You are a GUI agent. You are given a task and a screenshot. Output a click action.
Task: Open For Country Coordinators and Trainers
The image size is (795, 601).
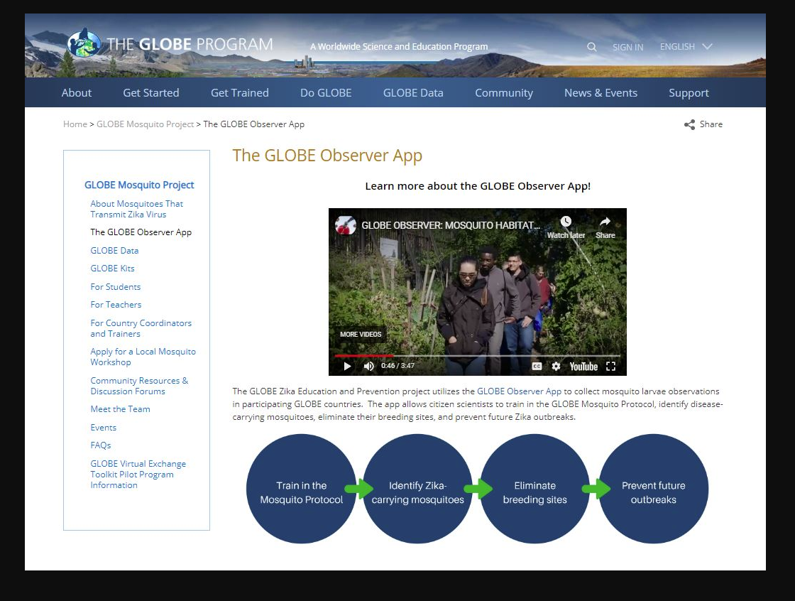141,328
